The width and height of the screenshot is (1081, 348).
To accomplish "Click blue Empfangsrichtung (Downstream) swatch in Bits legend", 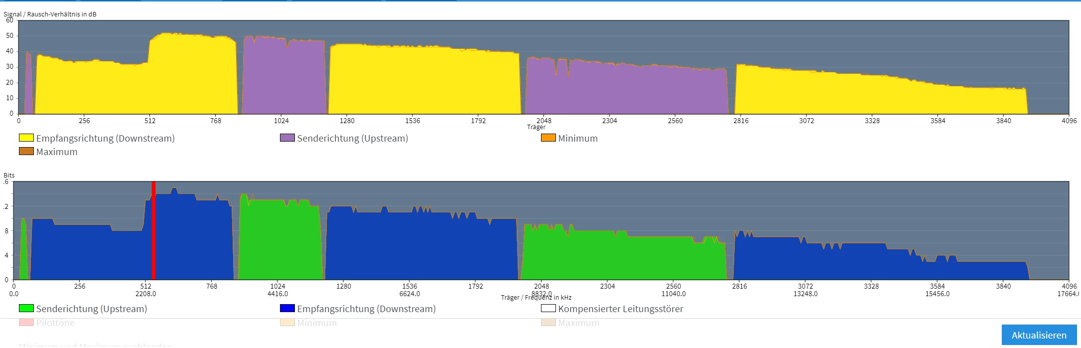I will coord(287,309).
